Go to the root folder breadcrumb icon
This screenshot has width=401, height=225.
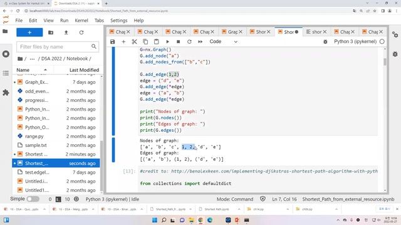click(20, 59)
